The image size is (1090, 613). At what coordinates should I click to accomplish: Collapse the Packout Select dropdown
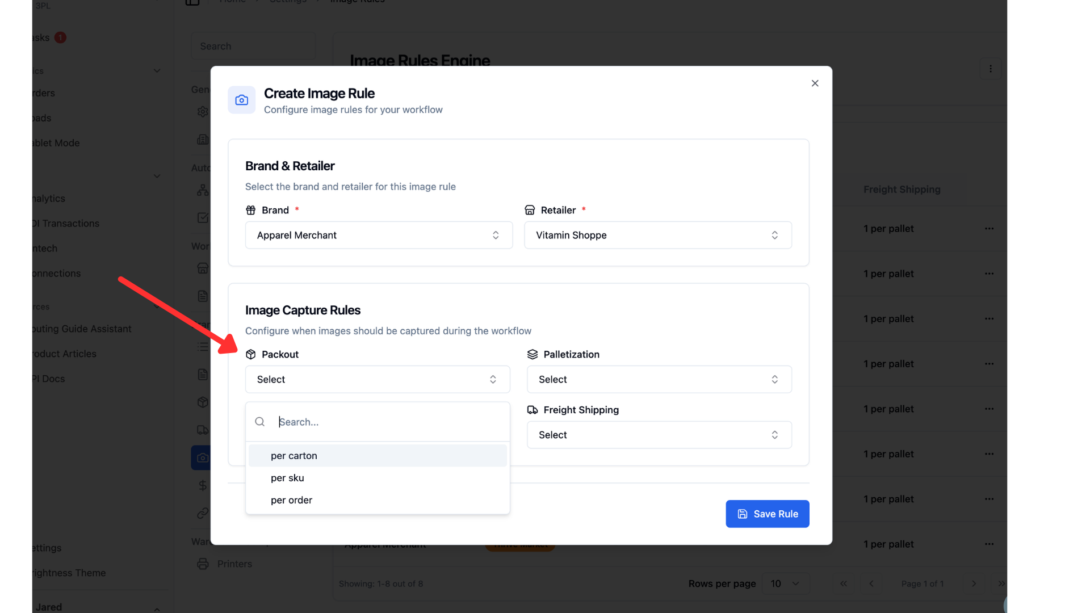(378, 379)
